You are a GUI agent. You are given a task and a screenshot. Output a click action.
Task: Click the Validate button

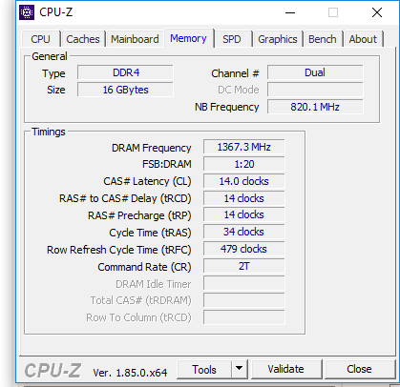285,369
